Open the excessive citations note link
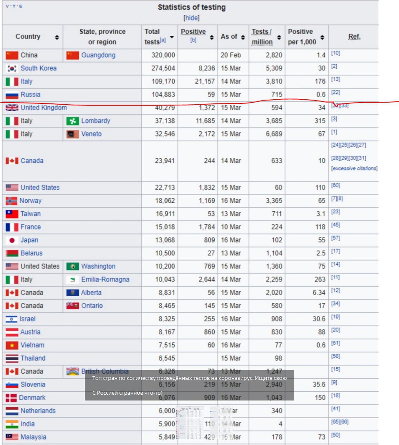Image resolution: width=399 pixels, height=445 pixels. [x=354, y=169]
